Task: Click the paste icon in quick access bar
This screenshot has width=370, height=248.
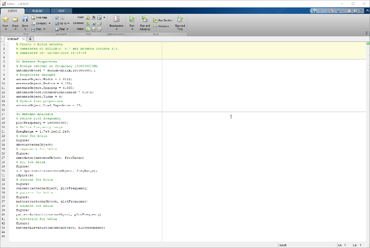Action: (x=332, y=11)
